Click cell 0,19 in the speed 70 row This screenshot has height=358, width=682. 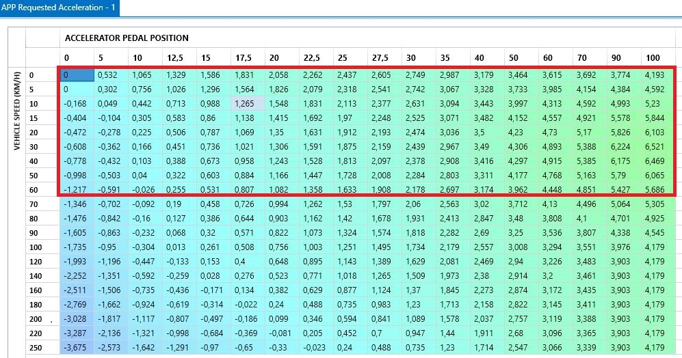coord(179,204)
